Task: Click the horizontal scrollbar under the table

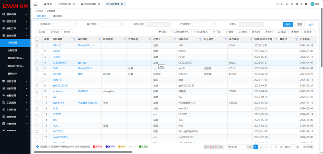Action: pos(83,152)
